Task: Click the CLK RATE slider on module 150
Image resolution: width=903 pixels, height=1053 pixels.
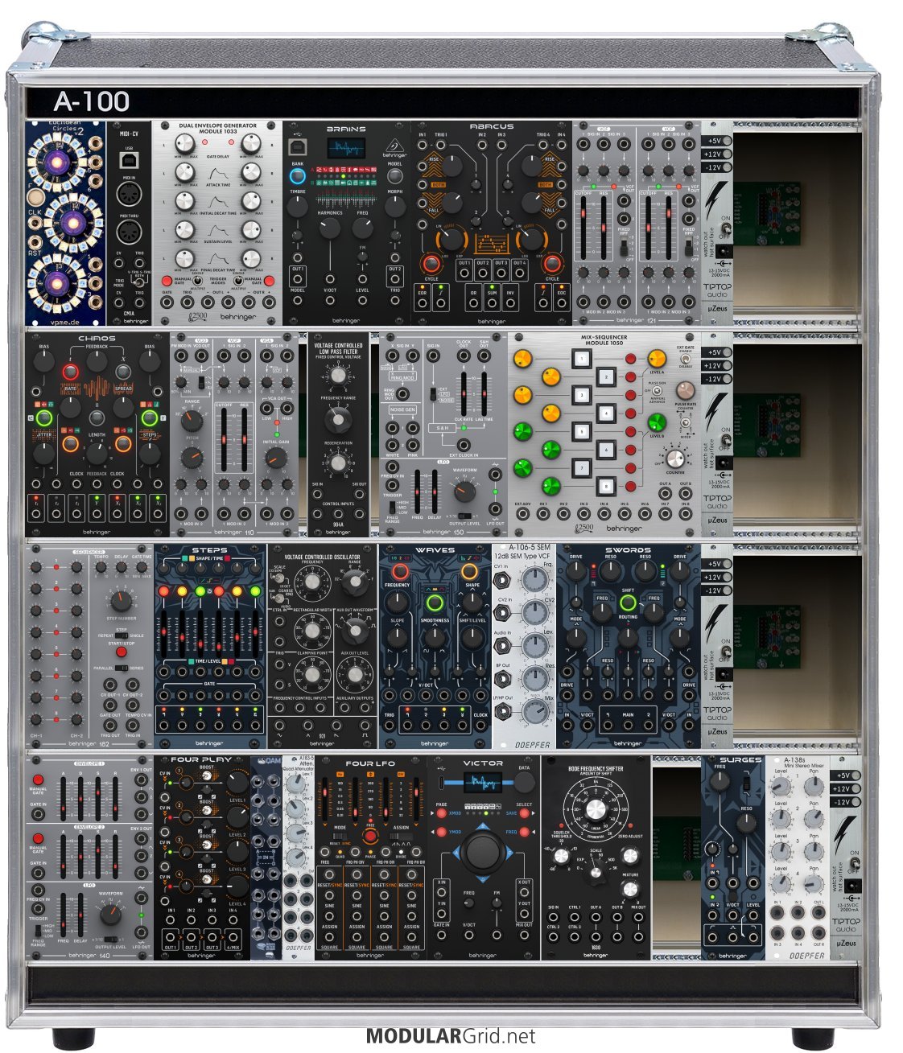Action: pyautogui.click(x=464, y=393)
